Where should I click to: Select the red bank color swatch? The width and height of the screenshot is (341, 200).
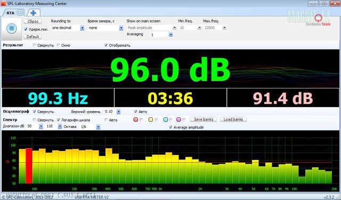(136, 119)
